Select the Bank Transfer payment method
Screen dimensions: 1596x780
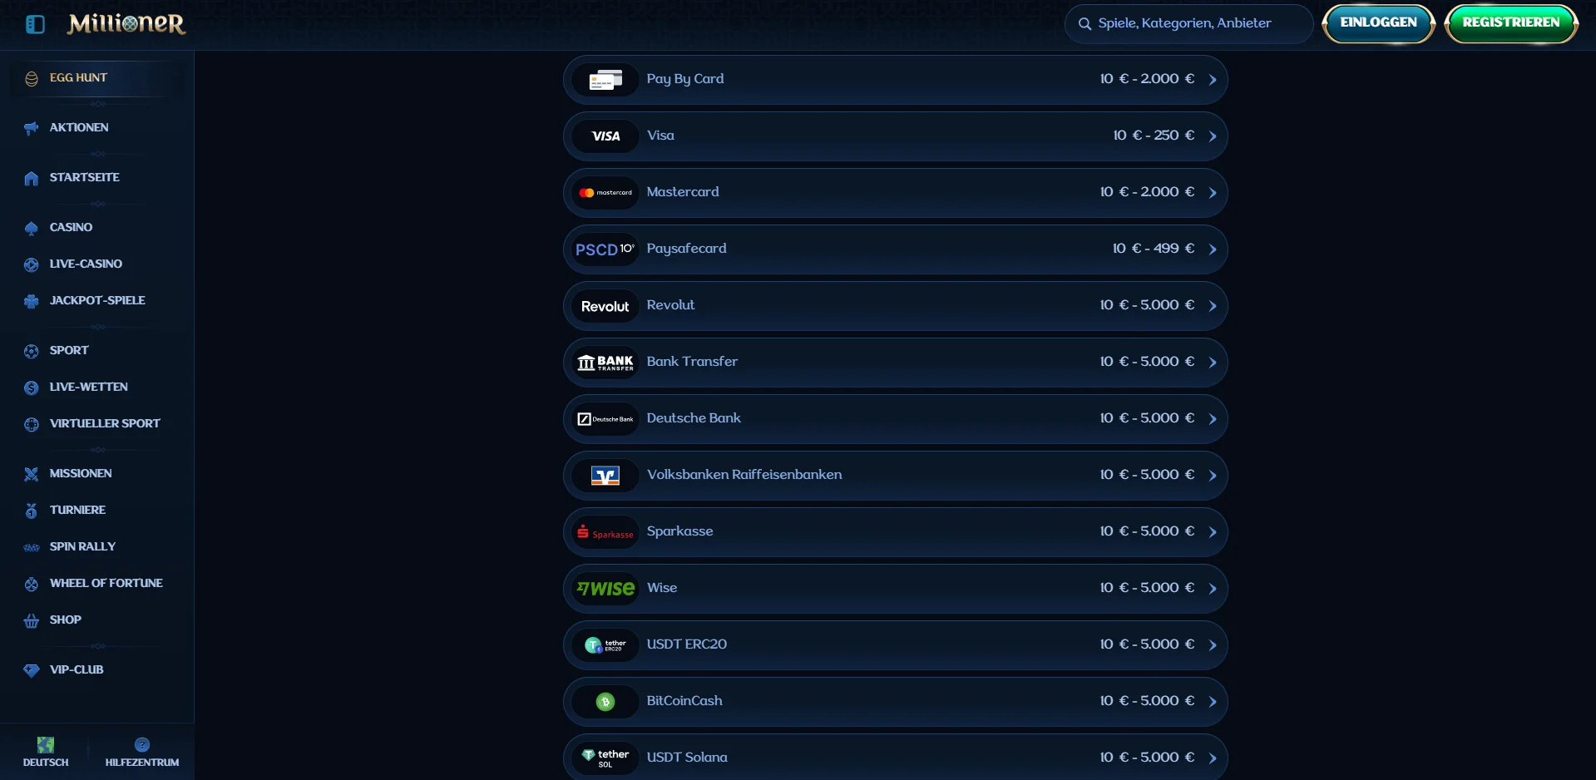coord(895,363)
